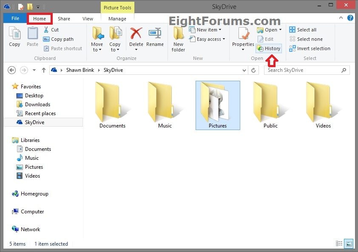This screenshot has width=358, height=252.
Task: Expand the Delete dropdown arrow
Action: click(136, 50)
